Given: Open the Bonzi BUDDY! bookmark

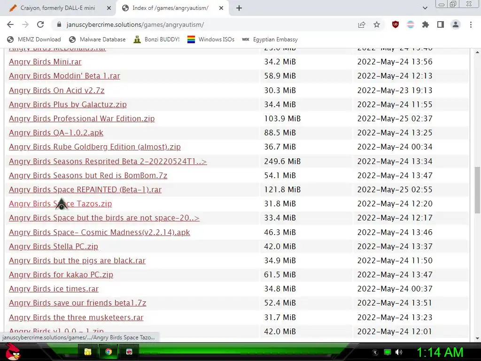Looking at the screenshot, I should coord(156,39).
